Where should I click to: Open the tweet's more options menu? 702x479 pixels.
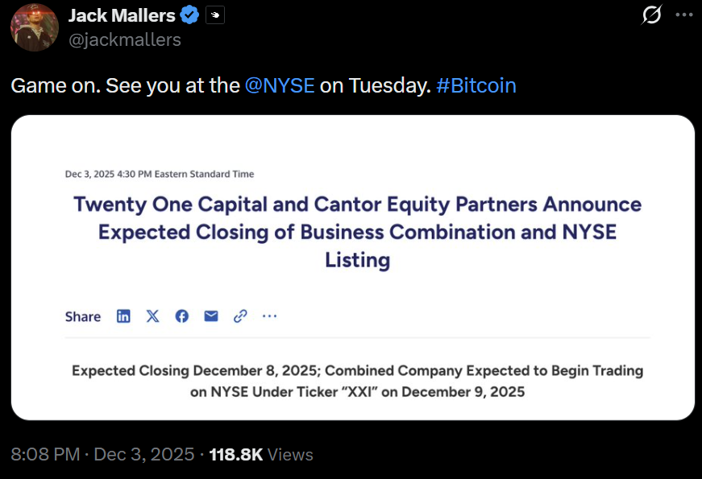(x=683, y=14)
